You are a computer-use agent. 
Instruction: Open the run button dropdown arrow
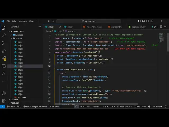158,27
